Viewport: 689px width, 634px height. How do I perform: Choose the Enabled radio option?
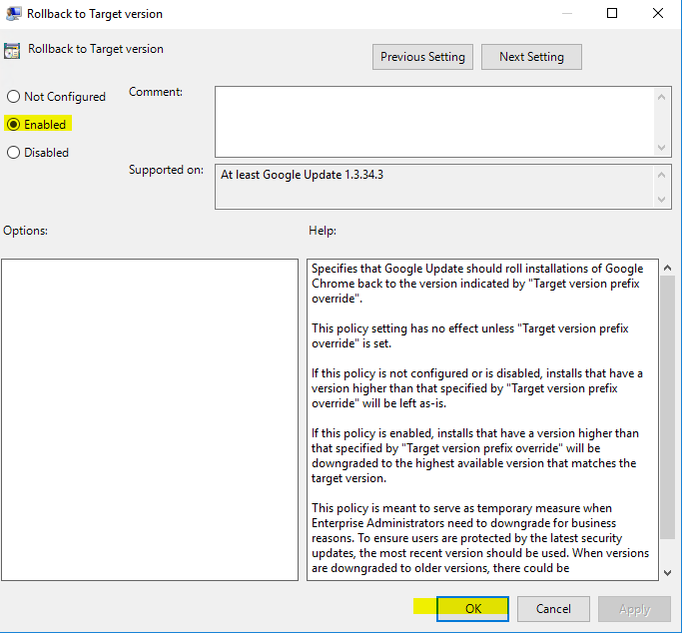[14, 125]
